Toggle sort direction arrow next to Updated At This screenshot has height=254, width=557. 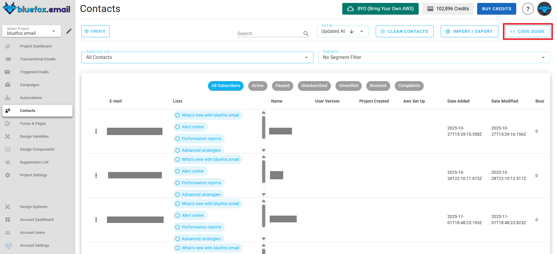point(352,31)
